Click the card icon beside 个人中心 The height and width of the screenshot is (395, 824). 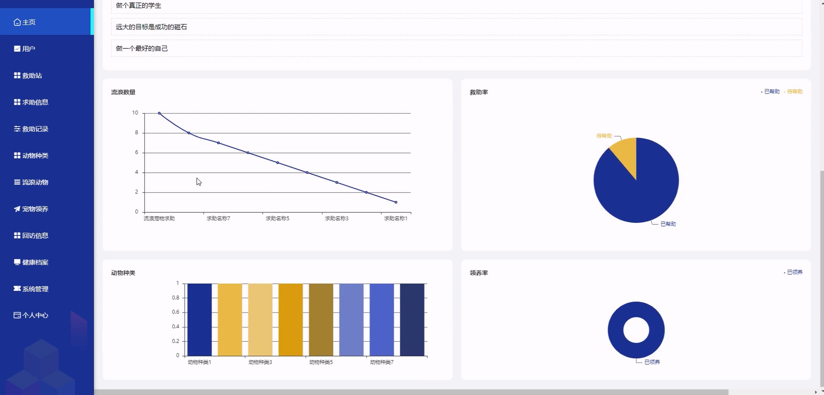pyautogui.click(x=17, y=315)
